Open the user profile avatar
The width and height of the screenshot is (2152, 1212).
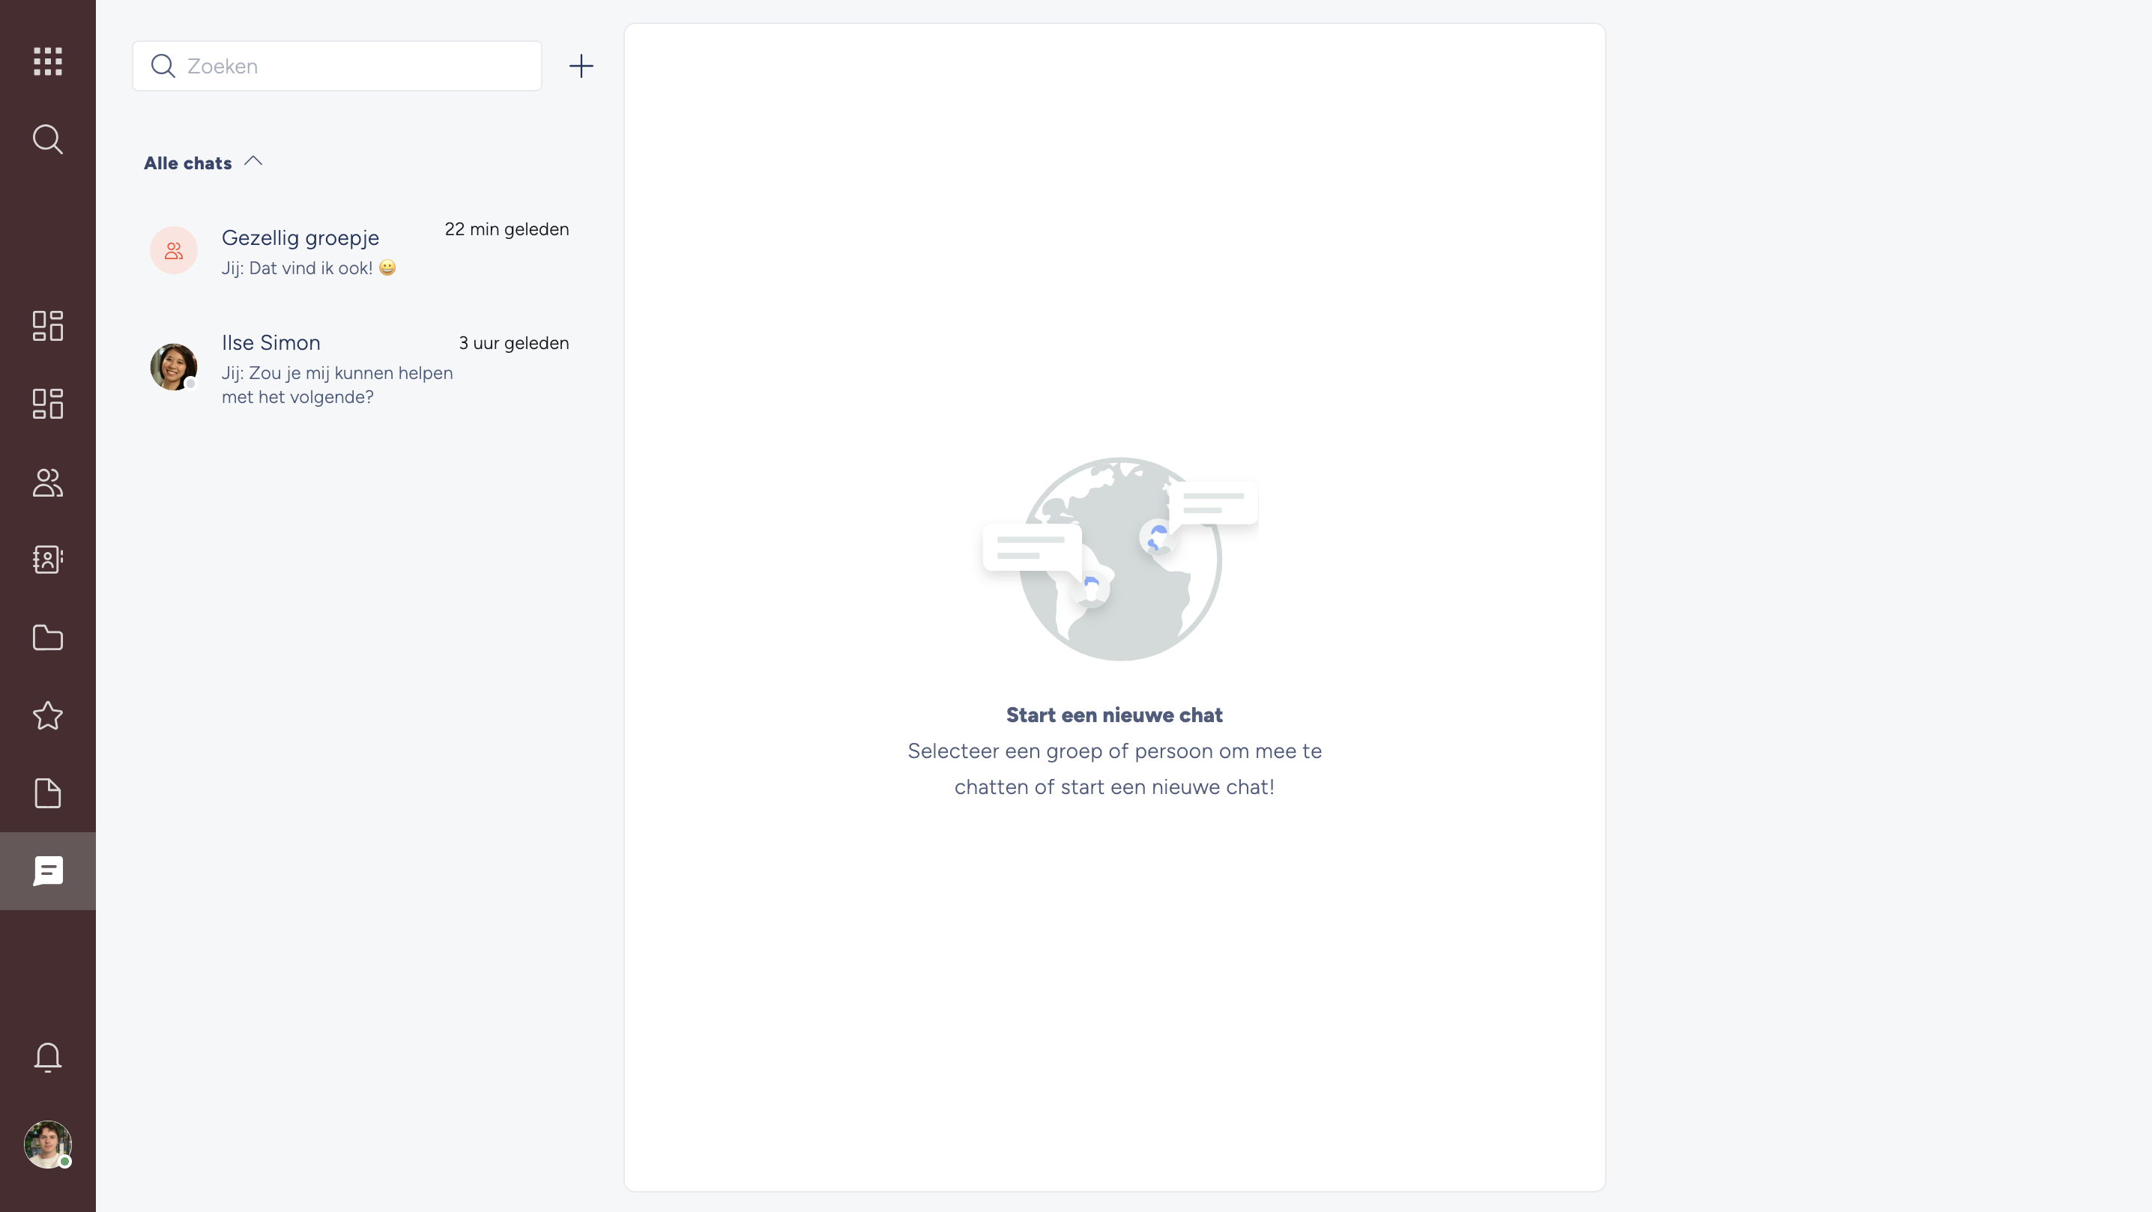pyautogui.click(x=48, y=1145)
